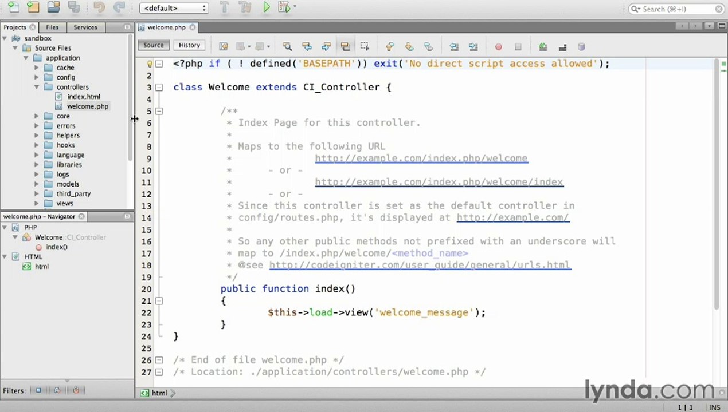Switch editor to Source view
Image resolution: width=728 pixels, height=412 pixels.
153,45
